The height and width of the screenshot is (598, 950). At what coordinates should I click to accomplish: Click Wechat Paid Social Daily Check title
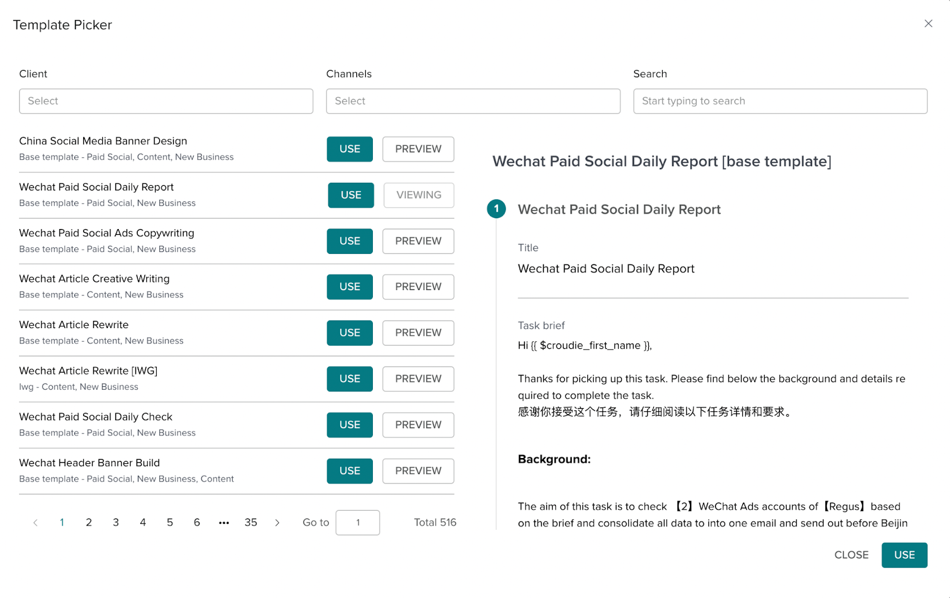pos(96,417)
